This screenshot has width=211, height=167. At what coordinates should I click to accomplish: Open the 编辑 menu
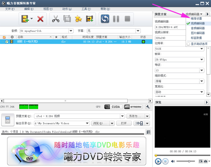(29, 9)
